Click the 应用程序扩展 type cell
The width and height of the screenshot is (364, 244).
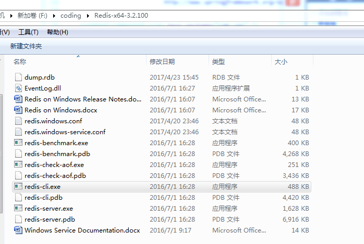coord(231,88)
